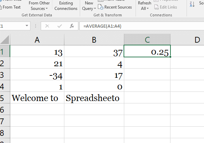Image resolution: width=204 pixels, height=143 pixels.
Task: Select the row 7 header
Action: pyautogui.click(x=5, y=121)
